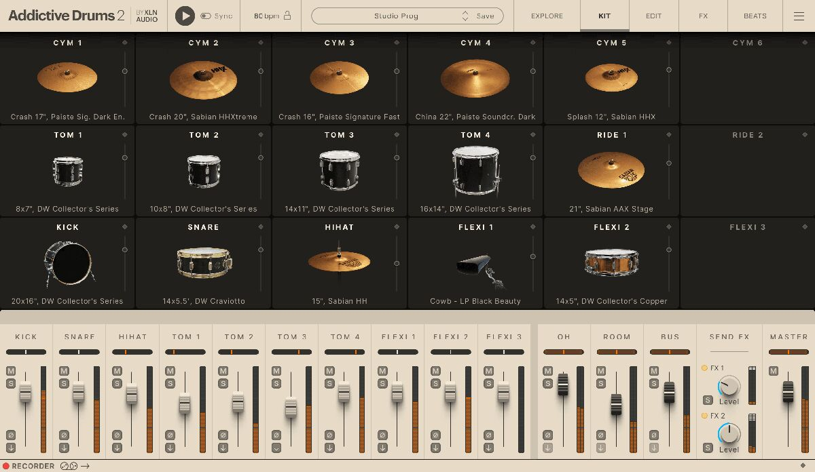This screenshot has height=472, width=815.
Task: Open the CYM 1 slot options diamond
Action: [x=125, y=43]
